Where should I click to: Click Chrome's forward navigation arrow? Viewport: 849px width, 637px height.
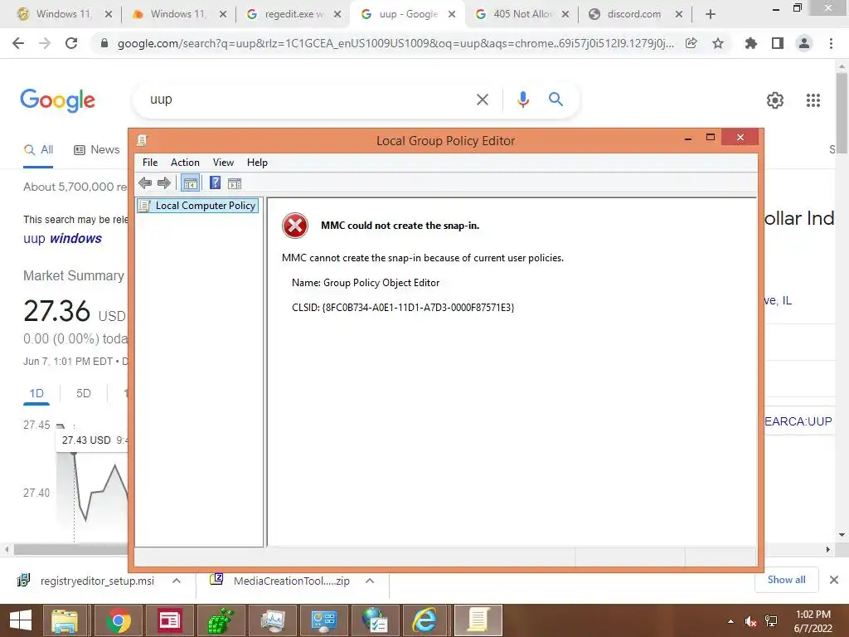[x=45, y=43]
